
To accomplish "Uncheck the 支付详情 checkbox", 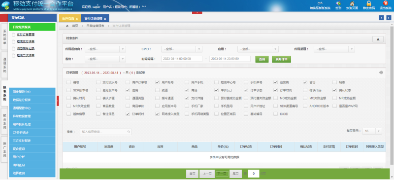I will coord(187,98).
